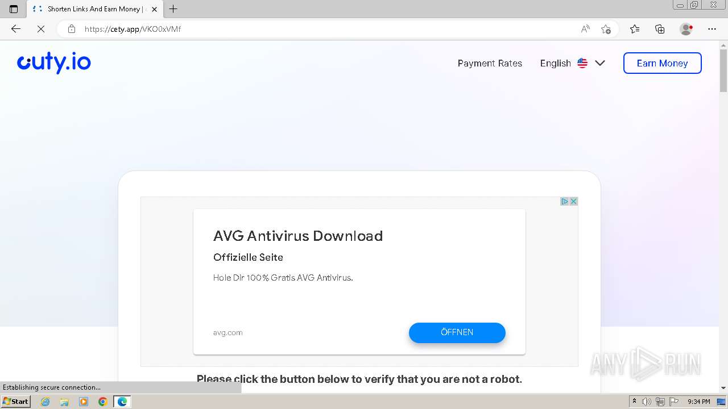Image resolution: width=728 pixels, height=409 pixels.
Task: Click the Offizielle Seite ad text
Action: tap(248, 257)
